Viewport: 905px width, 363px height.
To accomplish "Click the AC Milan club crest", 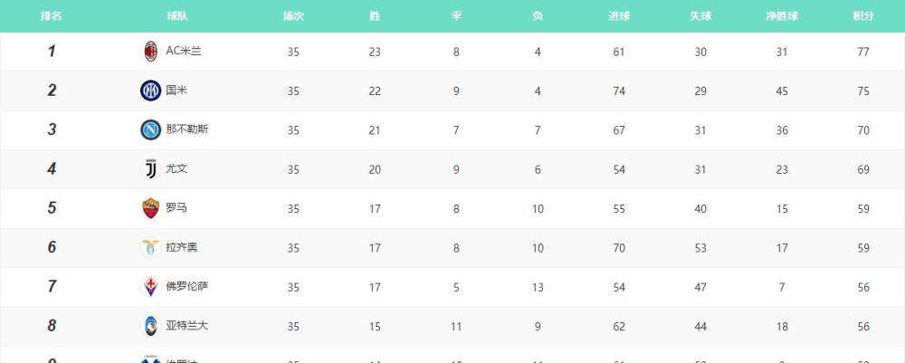I will (x=150, y=52).
